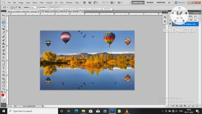Select the Crop tool
The image size is (202, 114).
3,29
